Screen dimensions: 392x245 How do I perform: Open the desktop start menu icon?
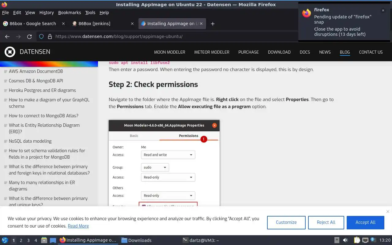tap(5, 240)
